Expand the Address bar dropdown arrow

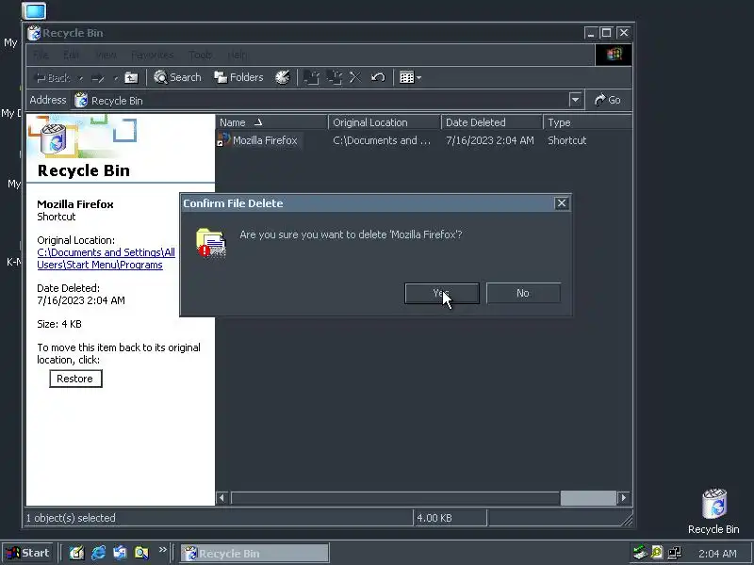click(576, 100)
